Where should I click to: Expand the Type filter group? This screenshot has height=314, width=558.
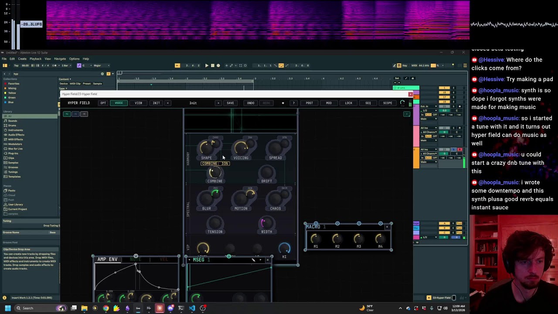(x=64, y=89)
